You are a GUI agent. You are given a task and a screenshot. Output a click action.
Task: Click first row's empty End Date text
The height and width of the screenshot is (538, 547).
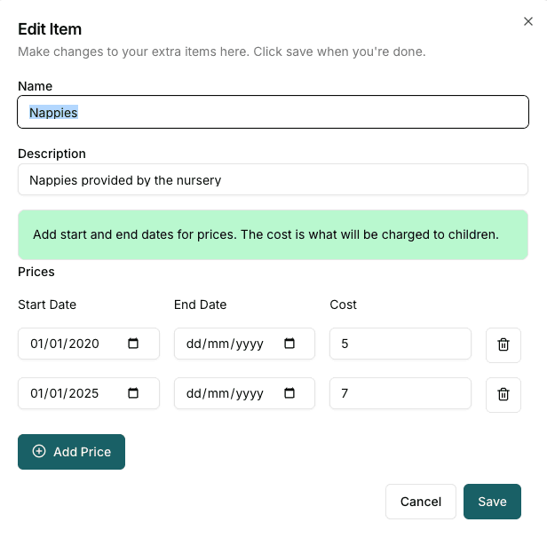[225, 344]
